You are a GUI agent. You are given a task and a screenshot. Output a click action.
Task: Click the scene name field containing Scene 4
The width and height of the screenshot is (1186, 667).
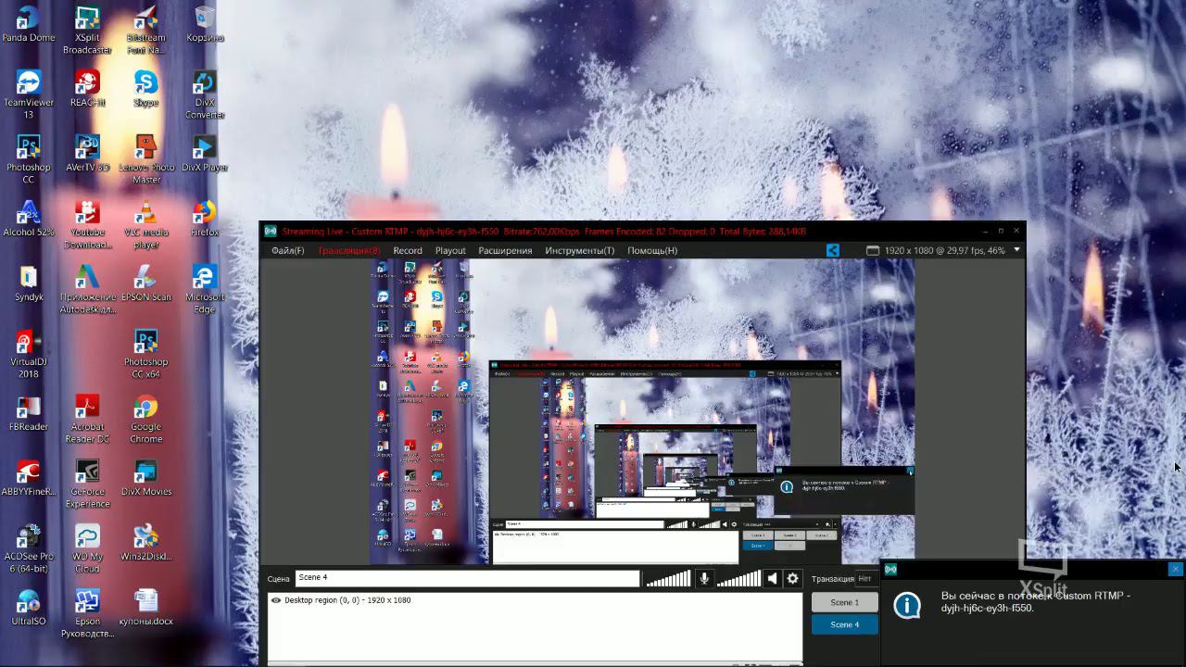(x=467, y=578)
